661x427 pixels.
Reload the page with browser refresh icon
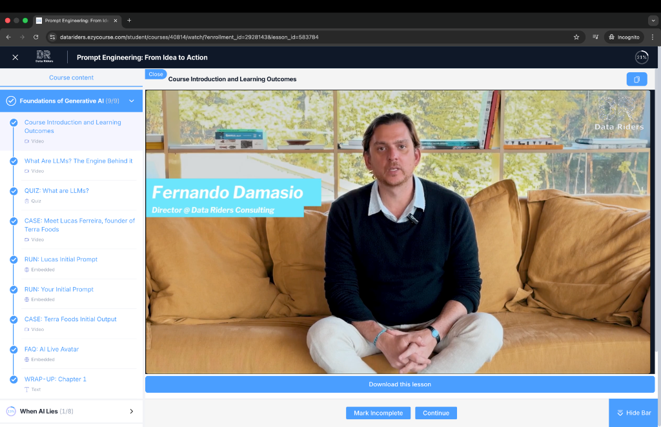pos(36,37)
